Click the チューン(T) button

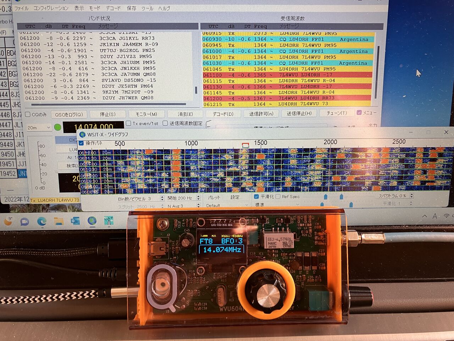pos(337,113)
